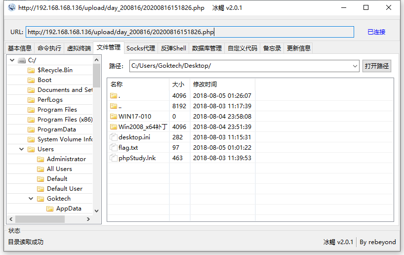Image resolution: width=404 pixels, height=255 pixels.
Task: Click the Behinder app icon in title bar
Action: 11,7
